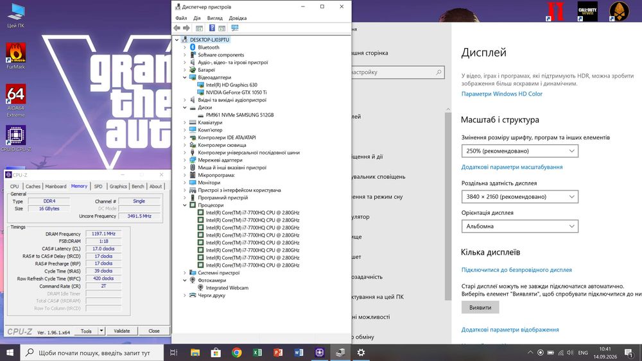Click the Forward arrow in Device Manager toolbar

pyautogui.click(x=186, y=28)
